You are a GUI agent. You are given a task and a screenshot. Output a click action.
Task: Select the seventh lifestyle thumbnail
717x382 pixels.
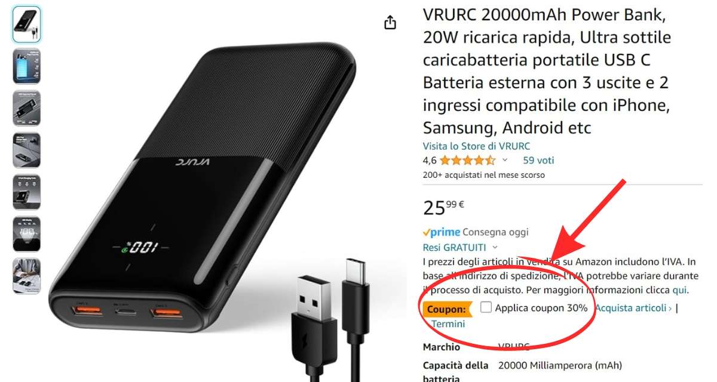click(x=26, y=276)
